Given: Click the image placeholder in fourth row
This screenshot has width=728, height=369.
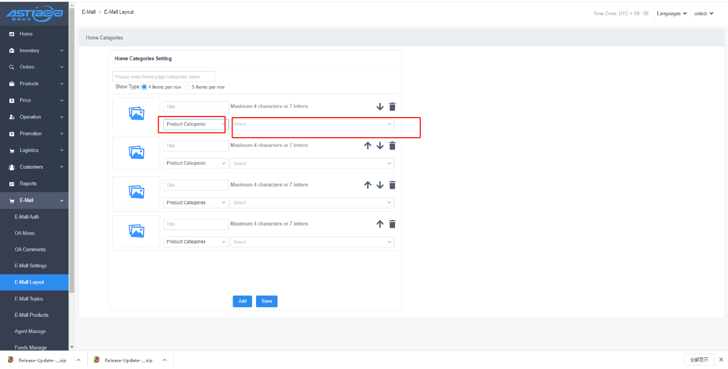Looking at the screenshot, I should [137, 231].
